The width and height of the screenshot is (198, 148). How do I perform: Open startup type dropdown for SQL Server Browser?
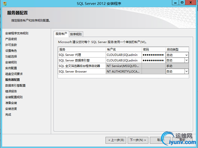[187, 71]
